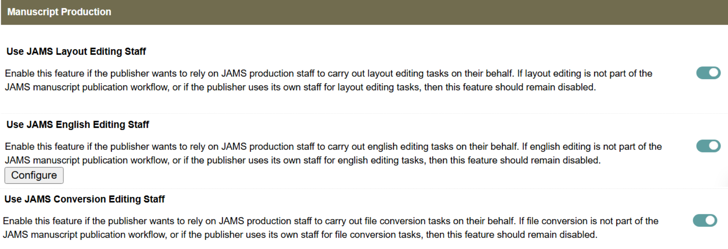Screen dimensions: 728x249
Task: Click the file conversion description's first line
Action: point(330,221)
